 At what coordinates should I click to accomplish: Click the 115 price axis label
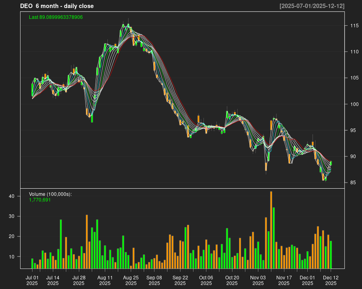(354, 26)
